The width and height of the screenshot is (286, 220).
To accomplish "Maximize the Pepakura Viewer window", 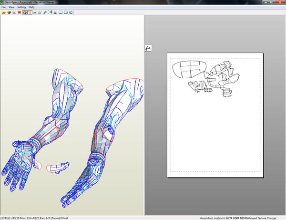I will point(271,2).
